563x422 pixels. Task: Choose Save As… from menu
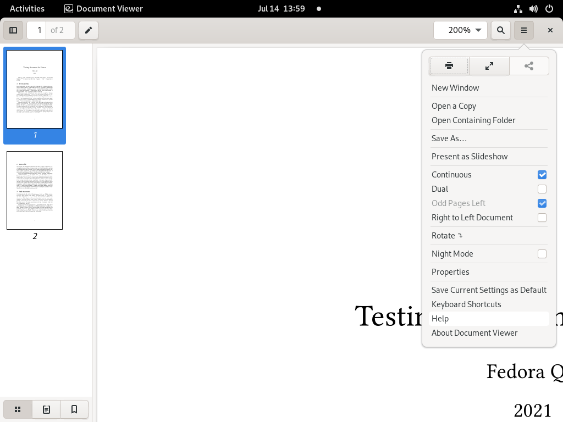[489, 138]
